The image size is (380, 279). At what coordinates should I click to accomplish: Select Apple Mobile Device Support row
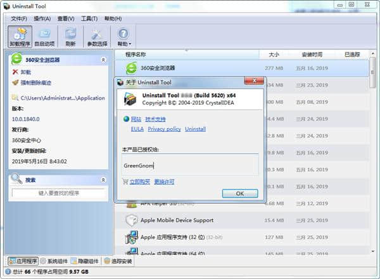click(x=242, y=220)
